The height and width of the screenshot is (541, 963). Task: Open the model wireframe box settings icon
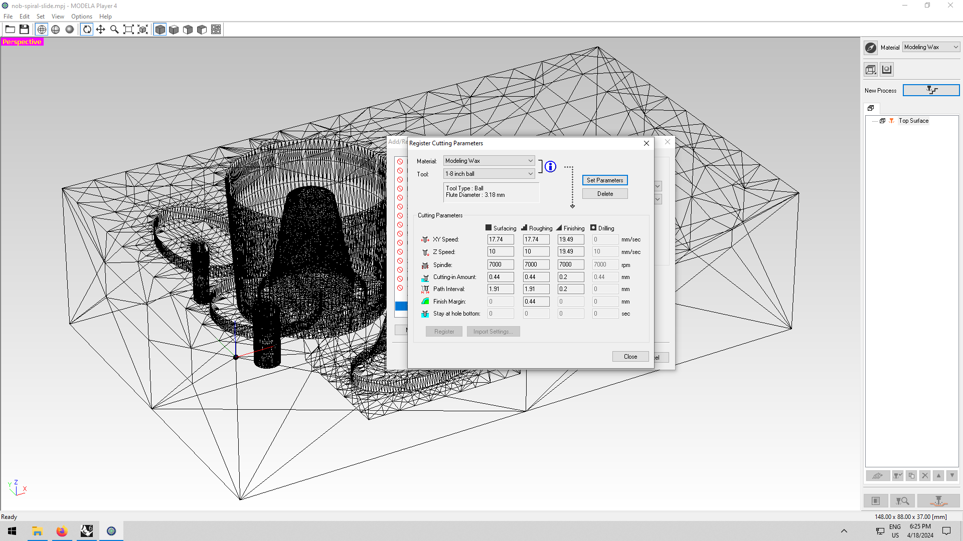[871, 70]
